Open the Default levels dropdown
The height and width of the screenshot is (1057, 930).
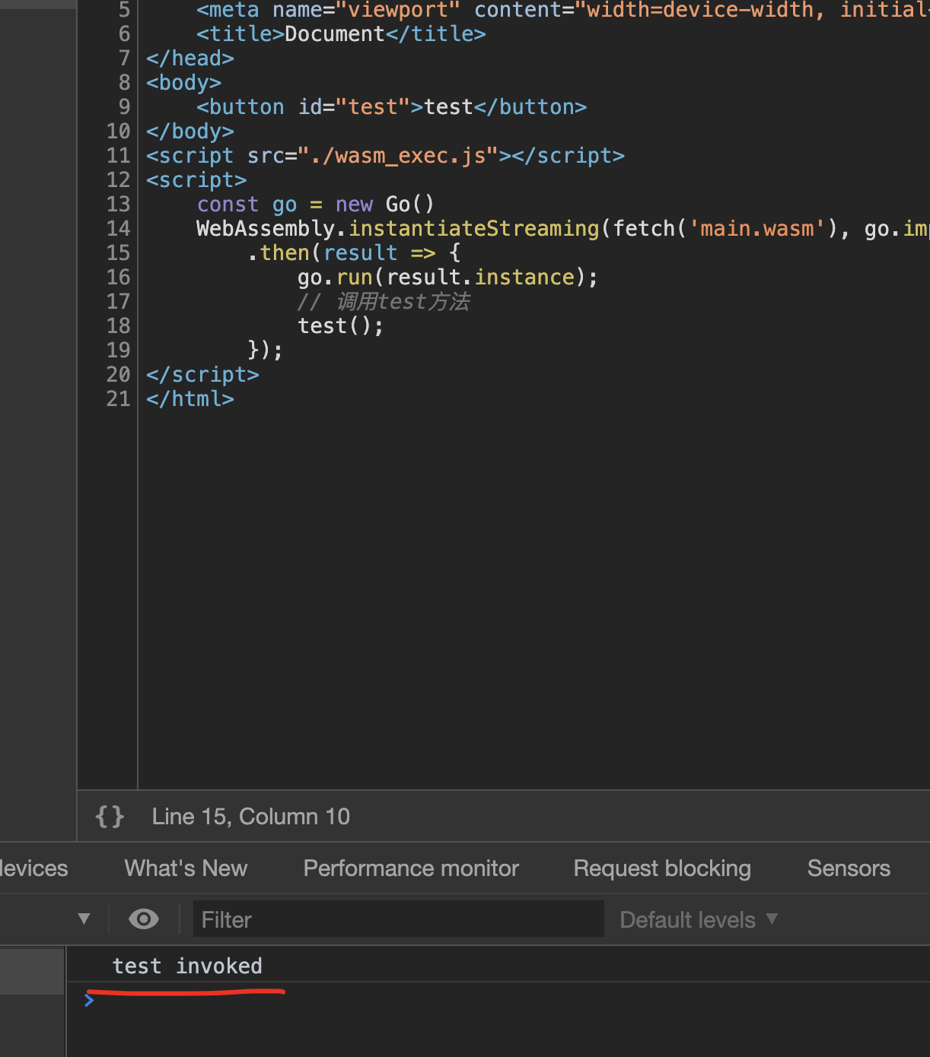699,919
